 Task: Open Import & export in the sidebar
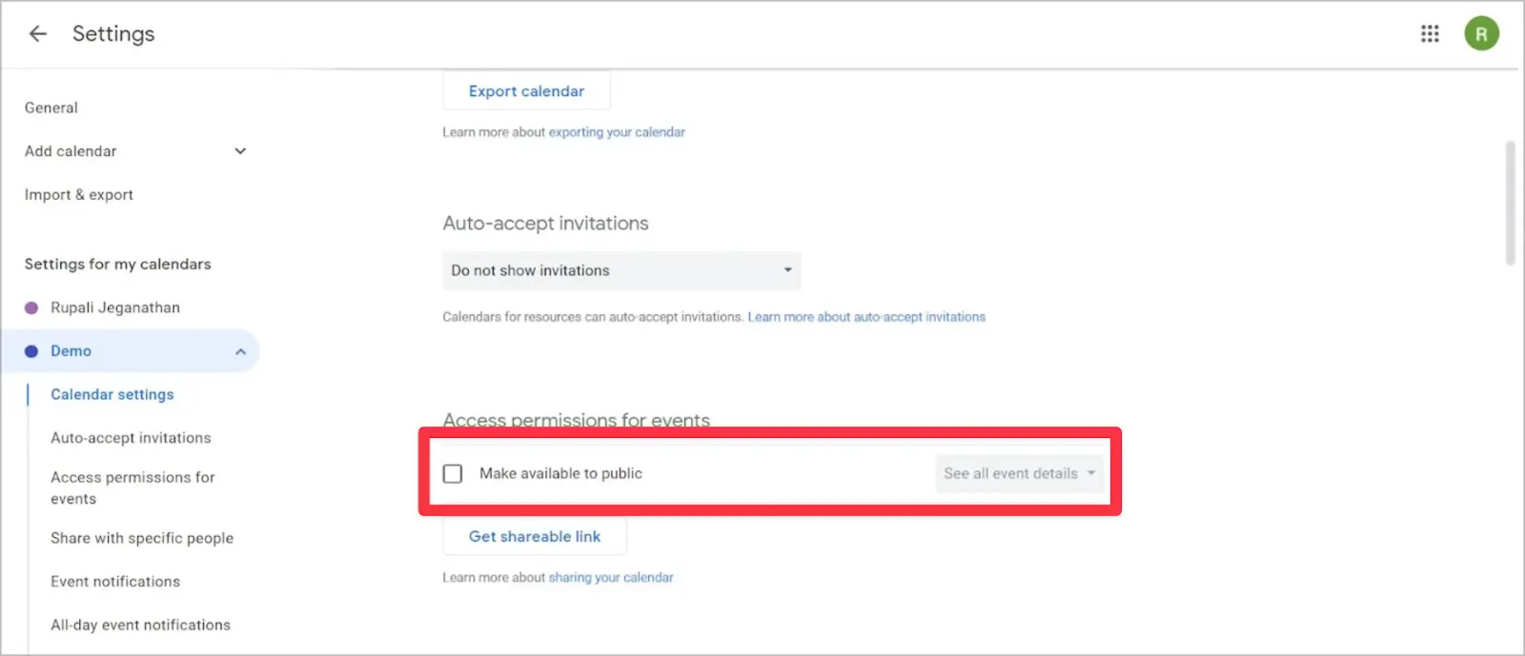coord(79,194)
